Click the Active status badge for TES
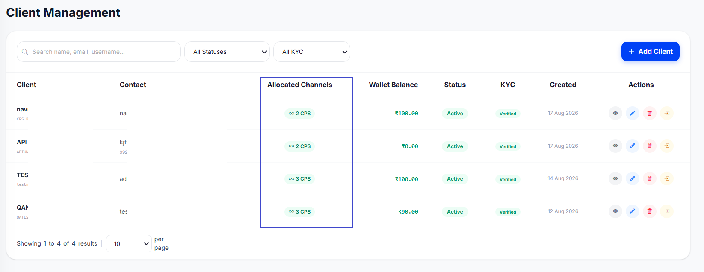 point(455,179)
